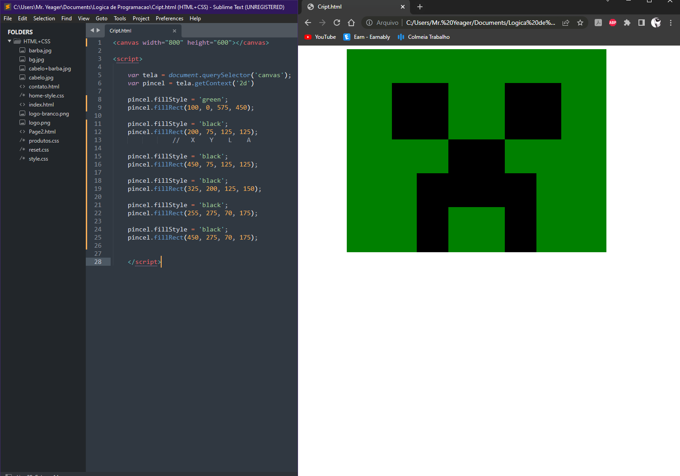The width and height of the screenshot is (680, 476).
Task: Open the Help menu
Action: [195, 18]
